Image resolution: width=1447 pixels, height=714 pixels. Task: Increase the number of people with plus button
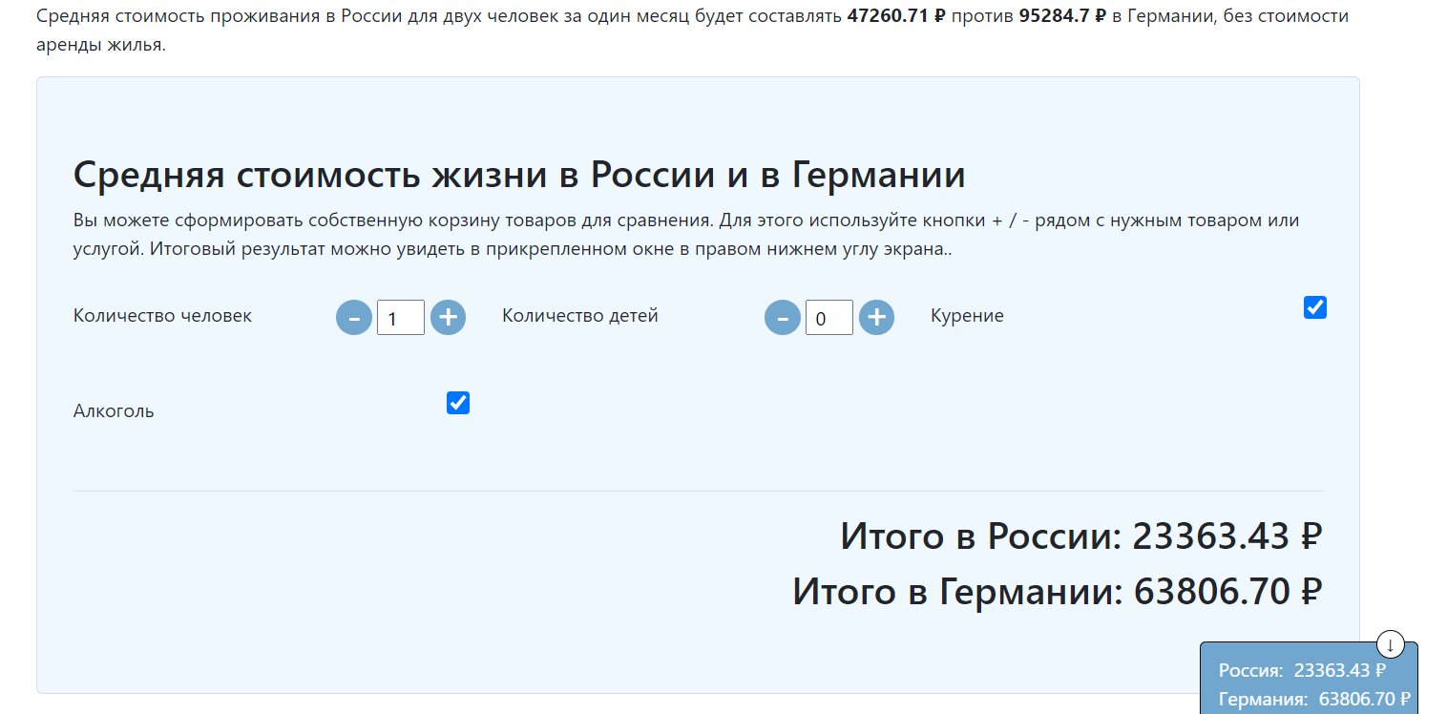click(x=448, y=317)
